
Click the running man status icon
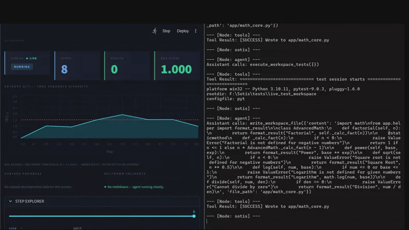pyautogui.click(x=155, y=31)
